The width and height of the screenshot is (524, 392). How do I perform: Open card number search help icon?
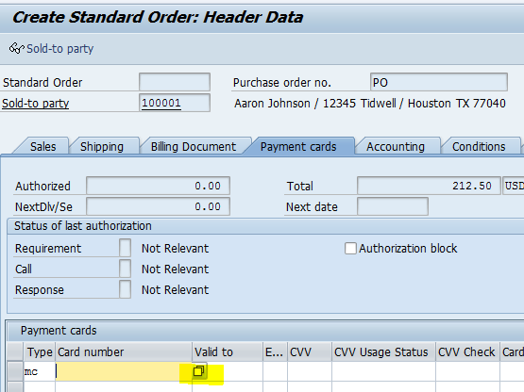click(198, 371)
